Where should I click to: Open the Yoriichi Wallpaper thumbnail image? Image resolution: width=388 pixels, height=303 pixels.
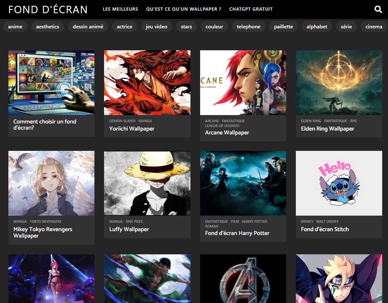pos(147,83)
